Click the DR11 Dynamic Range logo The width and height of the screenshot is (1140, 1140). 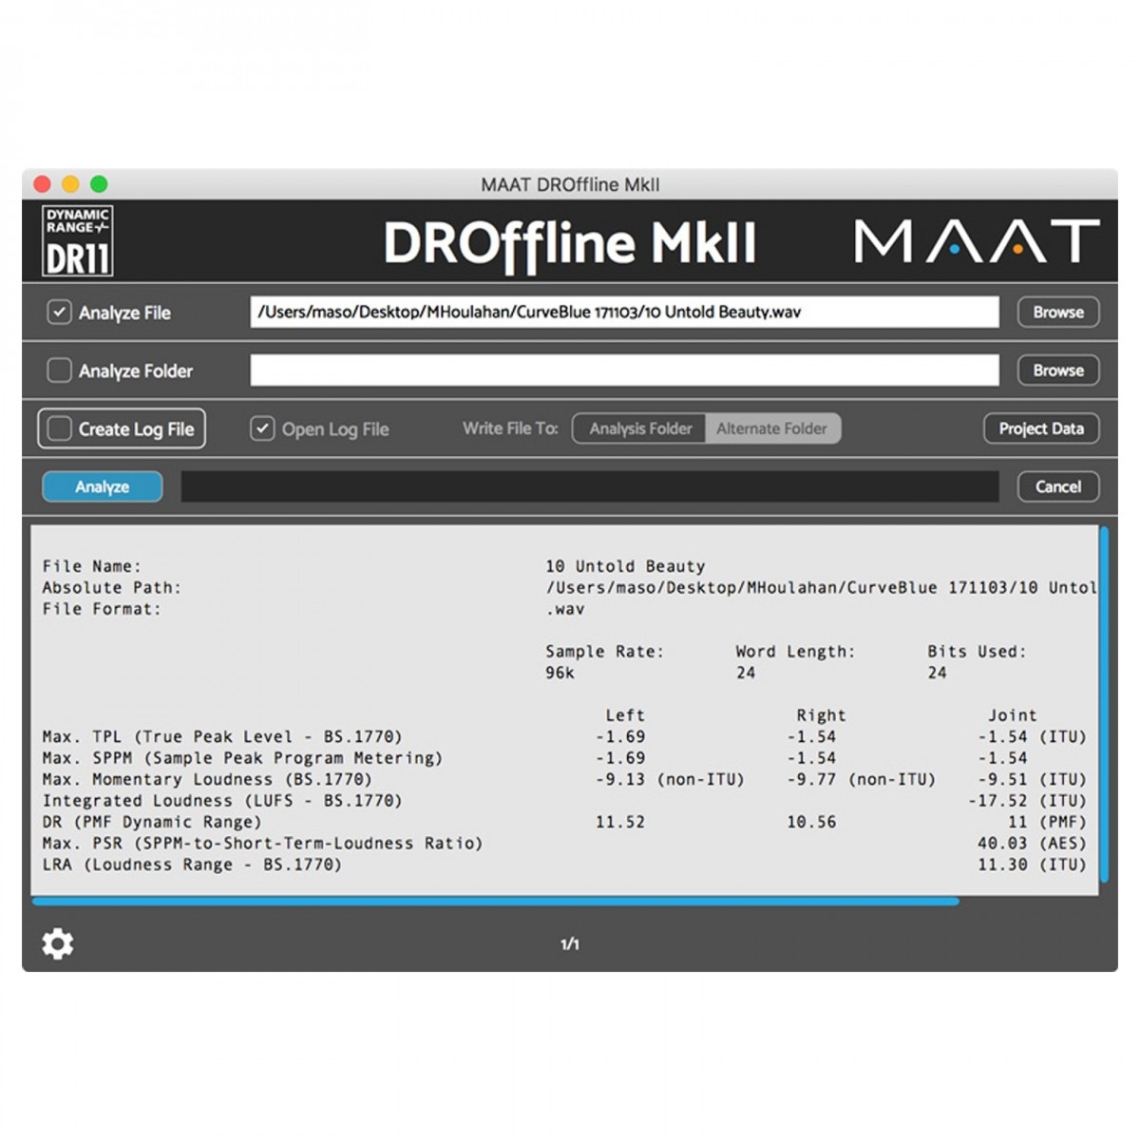tap(78, 241)
